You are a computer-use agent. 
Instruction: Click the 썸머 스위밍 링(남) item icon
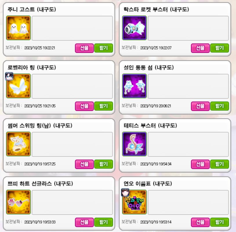(x=18, y=144)
